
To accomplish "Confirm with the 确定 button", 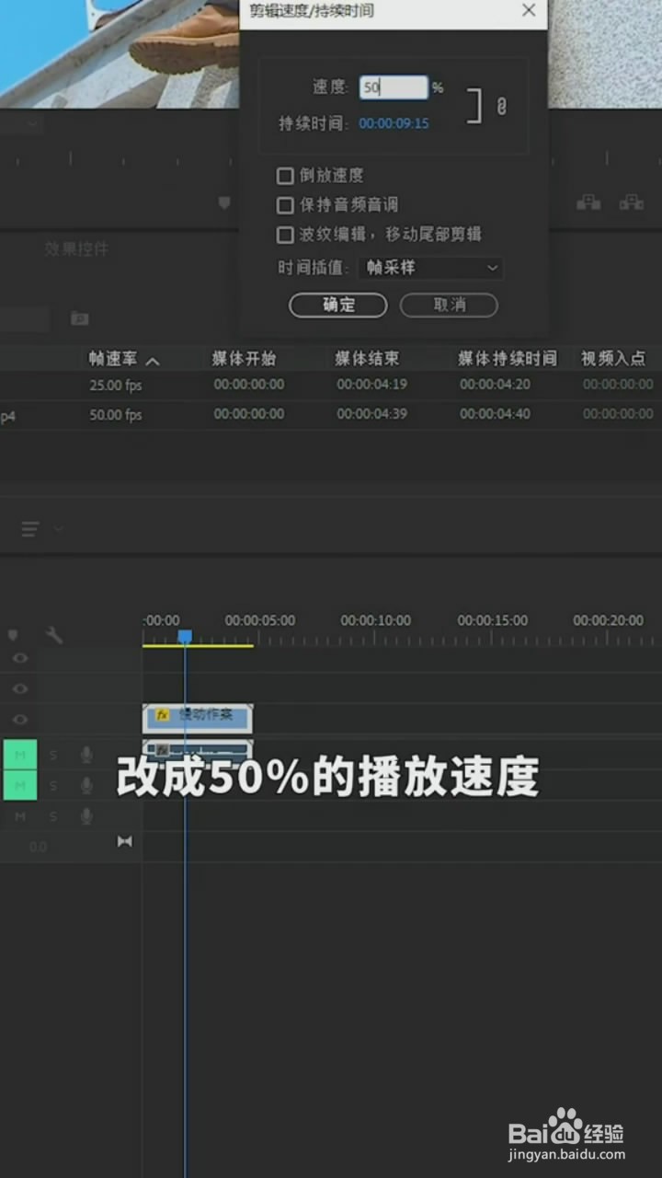I will click(338, 305).
